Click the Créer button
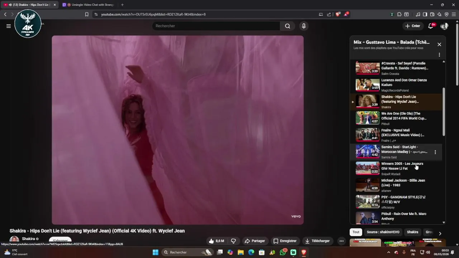Screen dimensions: 459x258 point(412,26)
